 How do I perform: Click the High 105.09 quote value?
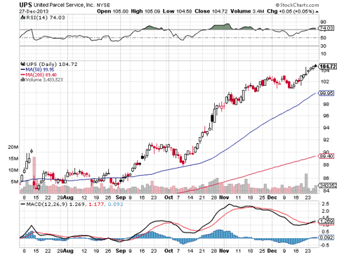coord(145,11)
